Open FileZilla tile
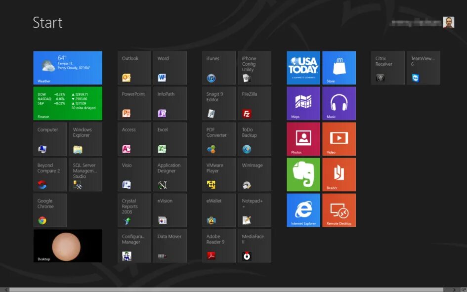The height and width of the screenshot is (292, 467). 255,103
